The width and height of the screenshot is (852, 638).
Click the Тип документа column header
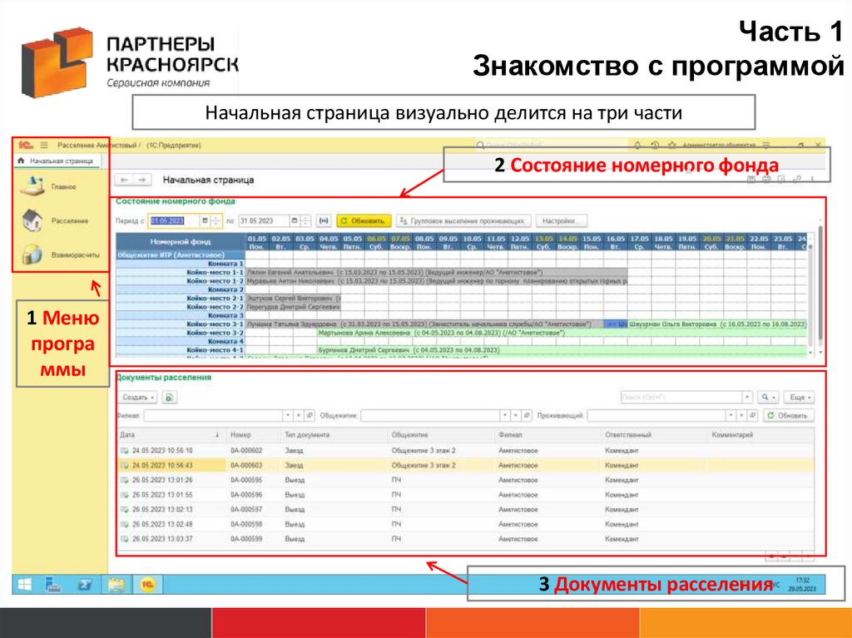334,435
